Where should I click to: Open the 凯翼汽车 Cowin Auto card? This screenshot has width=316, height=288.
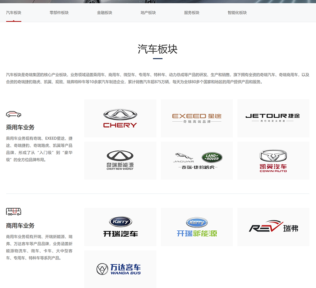273,161
